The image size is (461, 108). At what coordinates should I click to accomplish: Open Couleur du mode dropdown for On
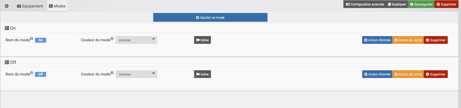pyautogui.click(x=136, y=40)
